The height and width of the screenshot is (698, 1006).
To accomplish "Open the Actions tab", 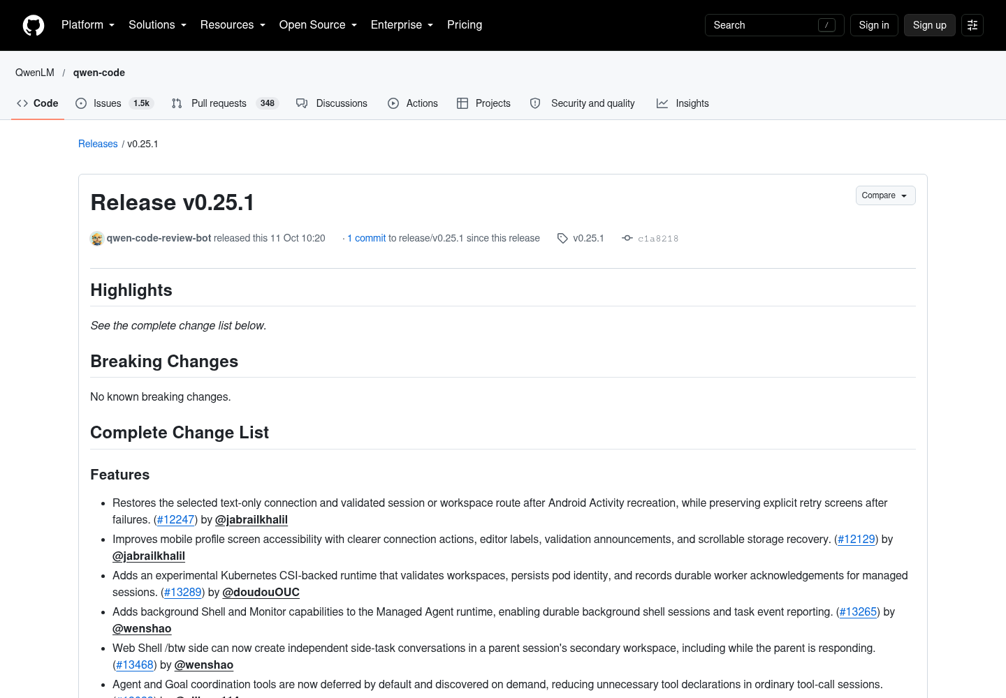I will 413,103.
